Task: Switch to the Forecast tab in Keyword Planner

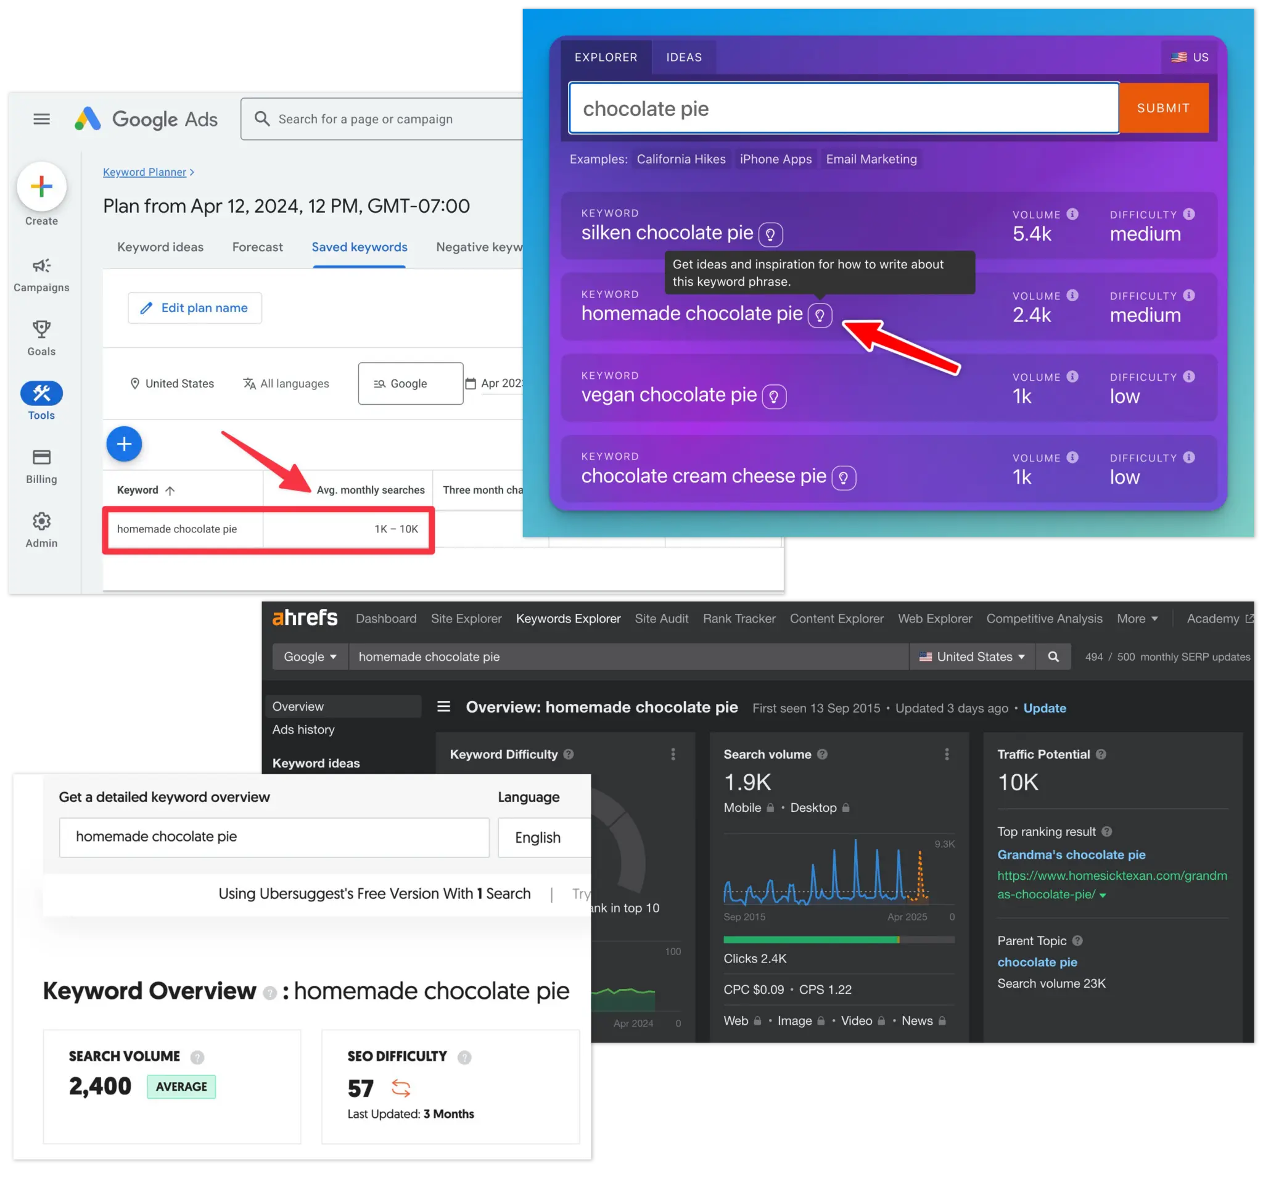Action: pyautogui.click(x=257, y=247)
